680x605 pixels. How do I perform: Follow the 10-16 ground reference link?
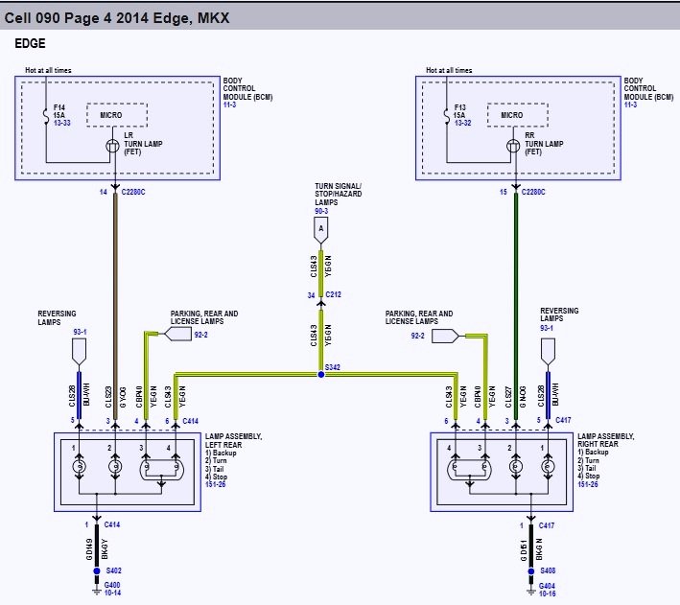point(547,593)
